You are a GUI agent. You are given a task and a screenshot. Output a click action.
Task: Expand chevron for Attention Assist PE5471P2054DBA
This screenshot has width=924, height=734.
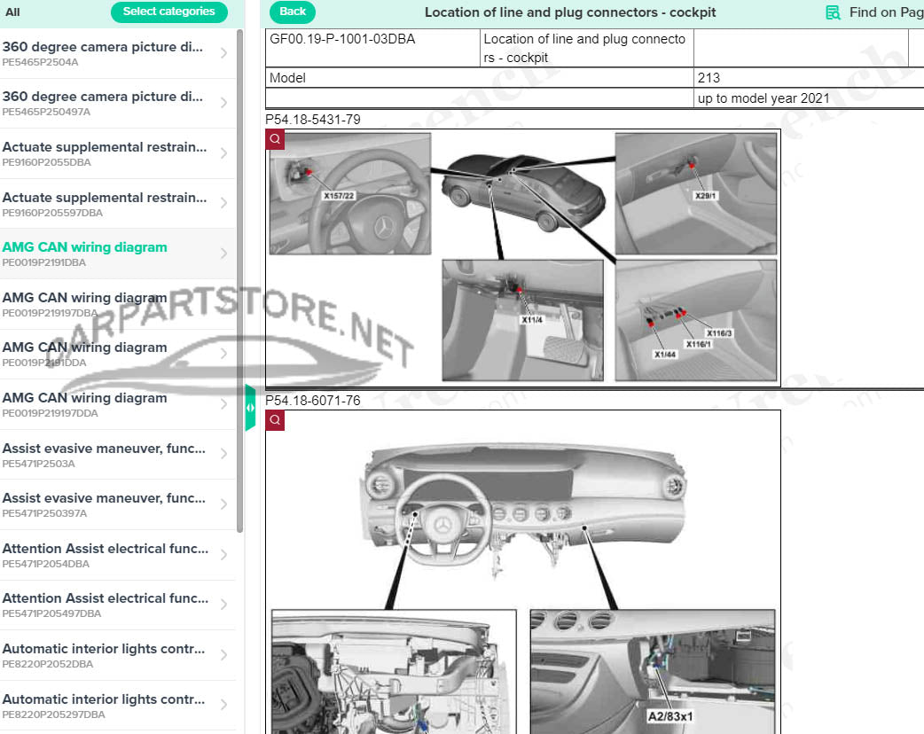[223, 555]
